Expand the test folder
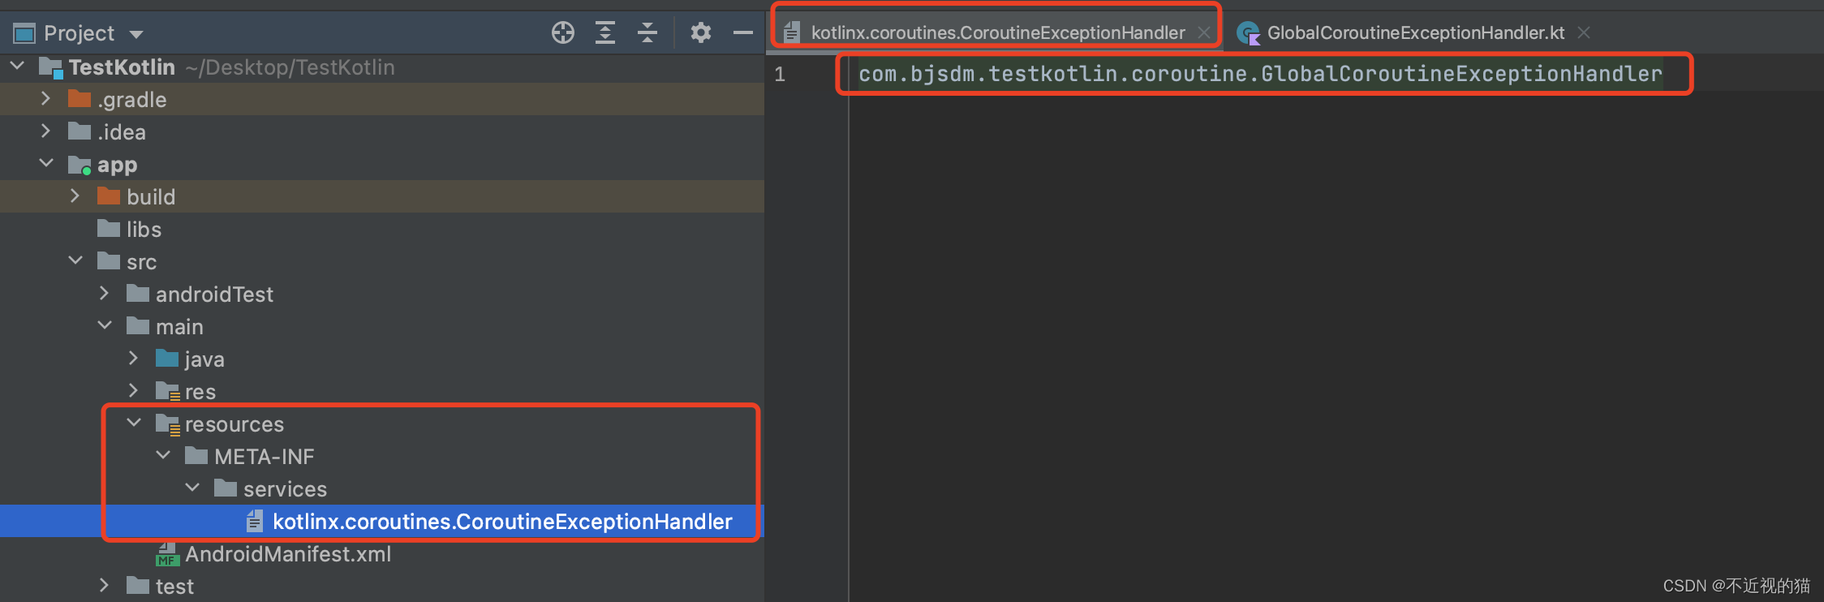This screenshot has width=1824, height=602. tap(105, 585)
